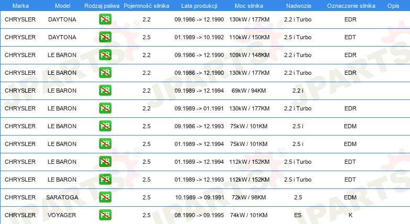Select the VOYAGER model cell

(62, 215)
